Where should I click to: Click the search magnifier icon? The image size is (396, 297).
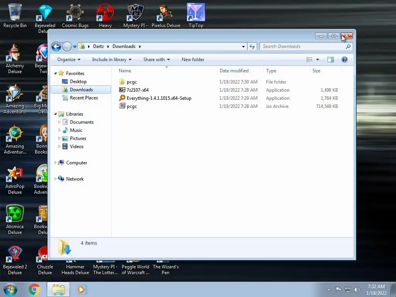(x=348, y=46)
